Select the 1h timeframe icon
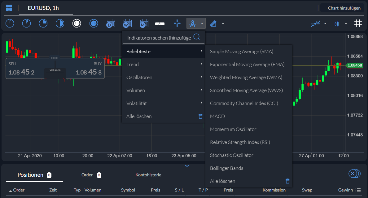 pyautogui.click(x=77, y=23)
